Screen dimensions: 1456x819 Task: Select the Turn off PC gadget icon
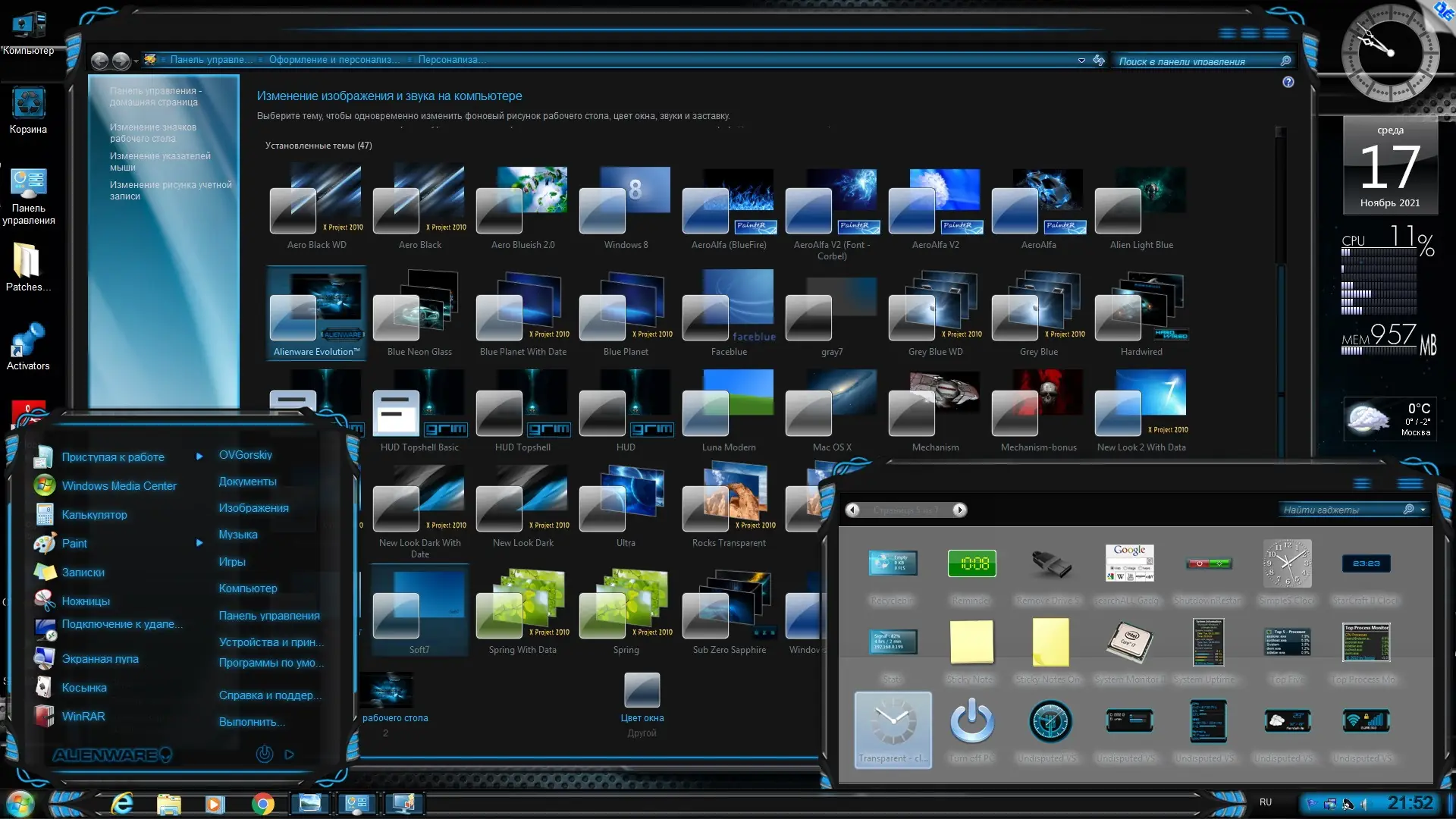[971, 721]
